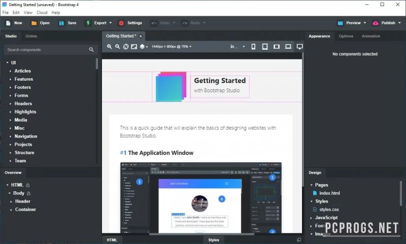Viewport: 406px width, 244px height.
Task: Switch to the phone portrait size
Action: coord(253,47)
